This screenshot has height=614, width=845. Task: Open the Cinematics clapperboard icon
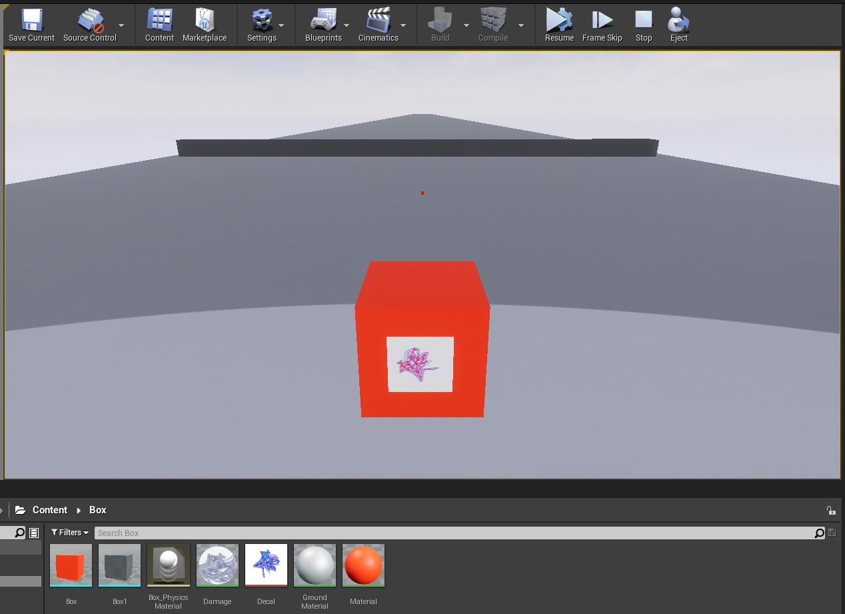point(378,20)
